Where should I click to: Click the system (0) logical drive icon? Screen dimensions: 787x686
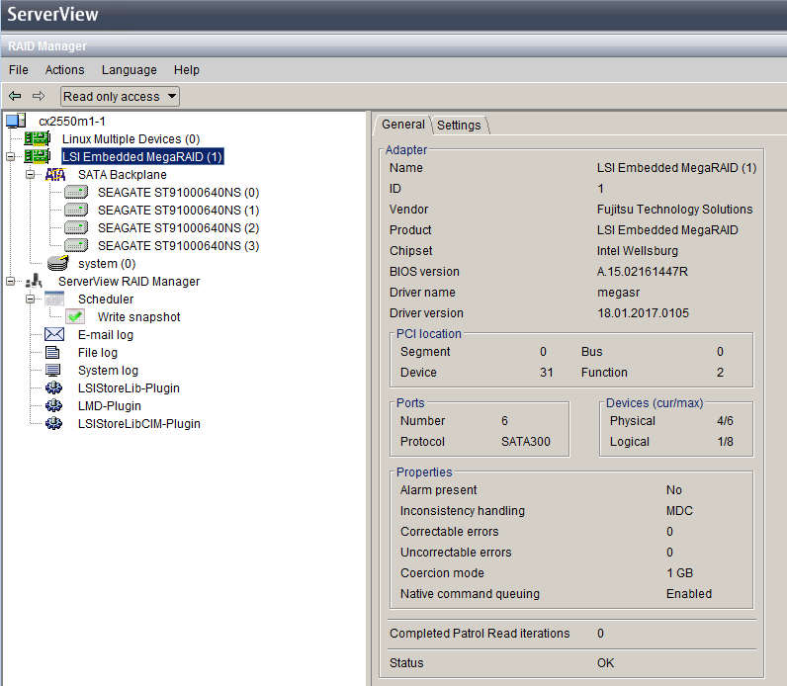point(57,263)
